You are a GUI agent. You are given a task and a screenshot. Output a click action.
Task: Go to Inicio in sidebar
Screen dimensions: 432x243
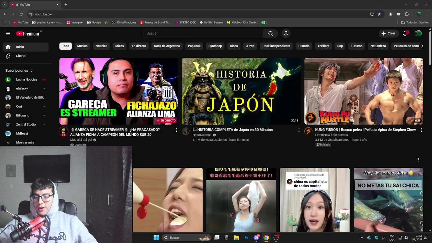pyautogui.click(x=26, y=47)
